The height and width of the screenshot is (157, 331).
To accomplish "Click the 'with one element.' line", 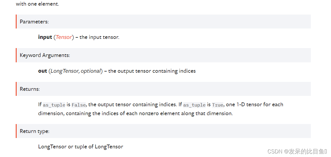I will click(38, 4).
